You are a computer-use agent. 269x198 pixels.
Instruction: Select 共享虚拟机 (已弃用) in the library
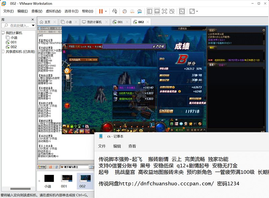pyautogui.click(x=18, y=52)
